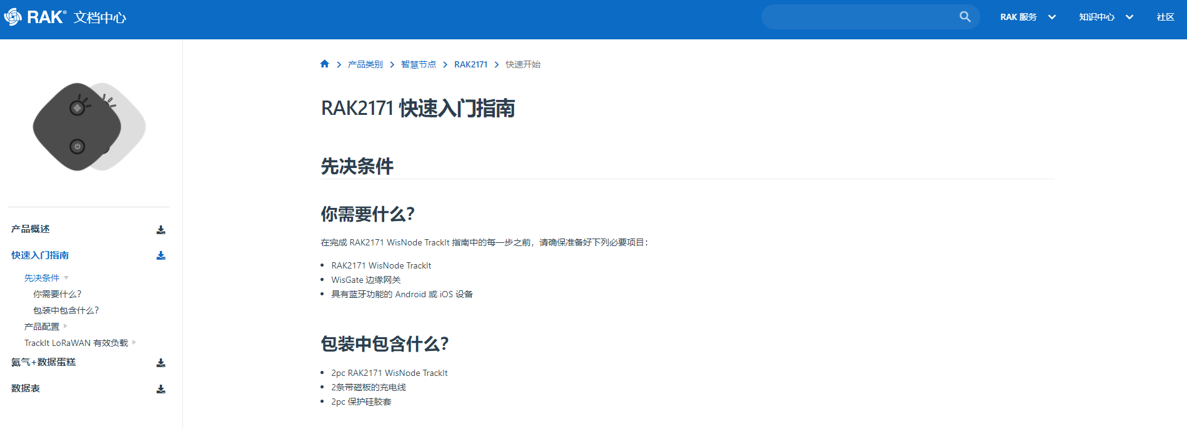This screenshot has width=1187, height=429.
Task: Click the RAK2171 快速入门指南 page title
Action: 418,108
